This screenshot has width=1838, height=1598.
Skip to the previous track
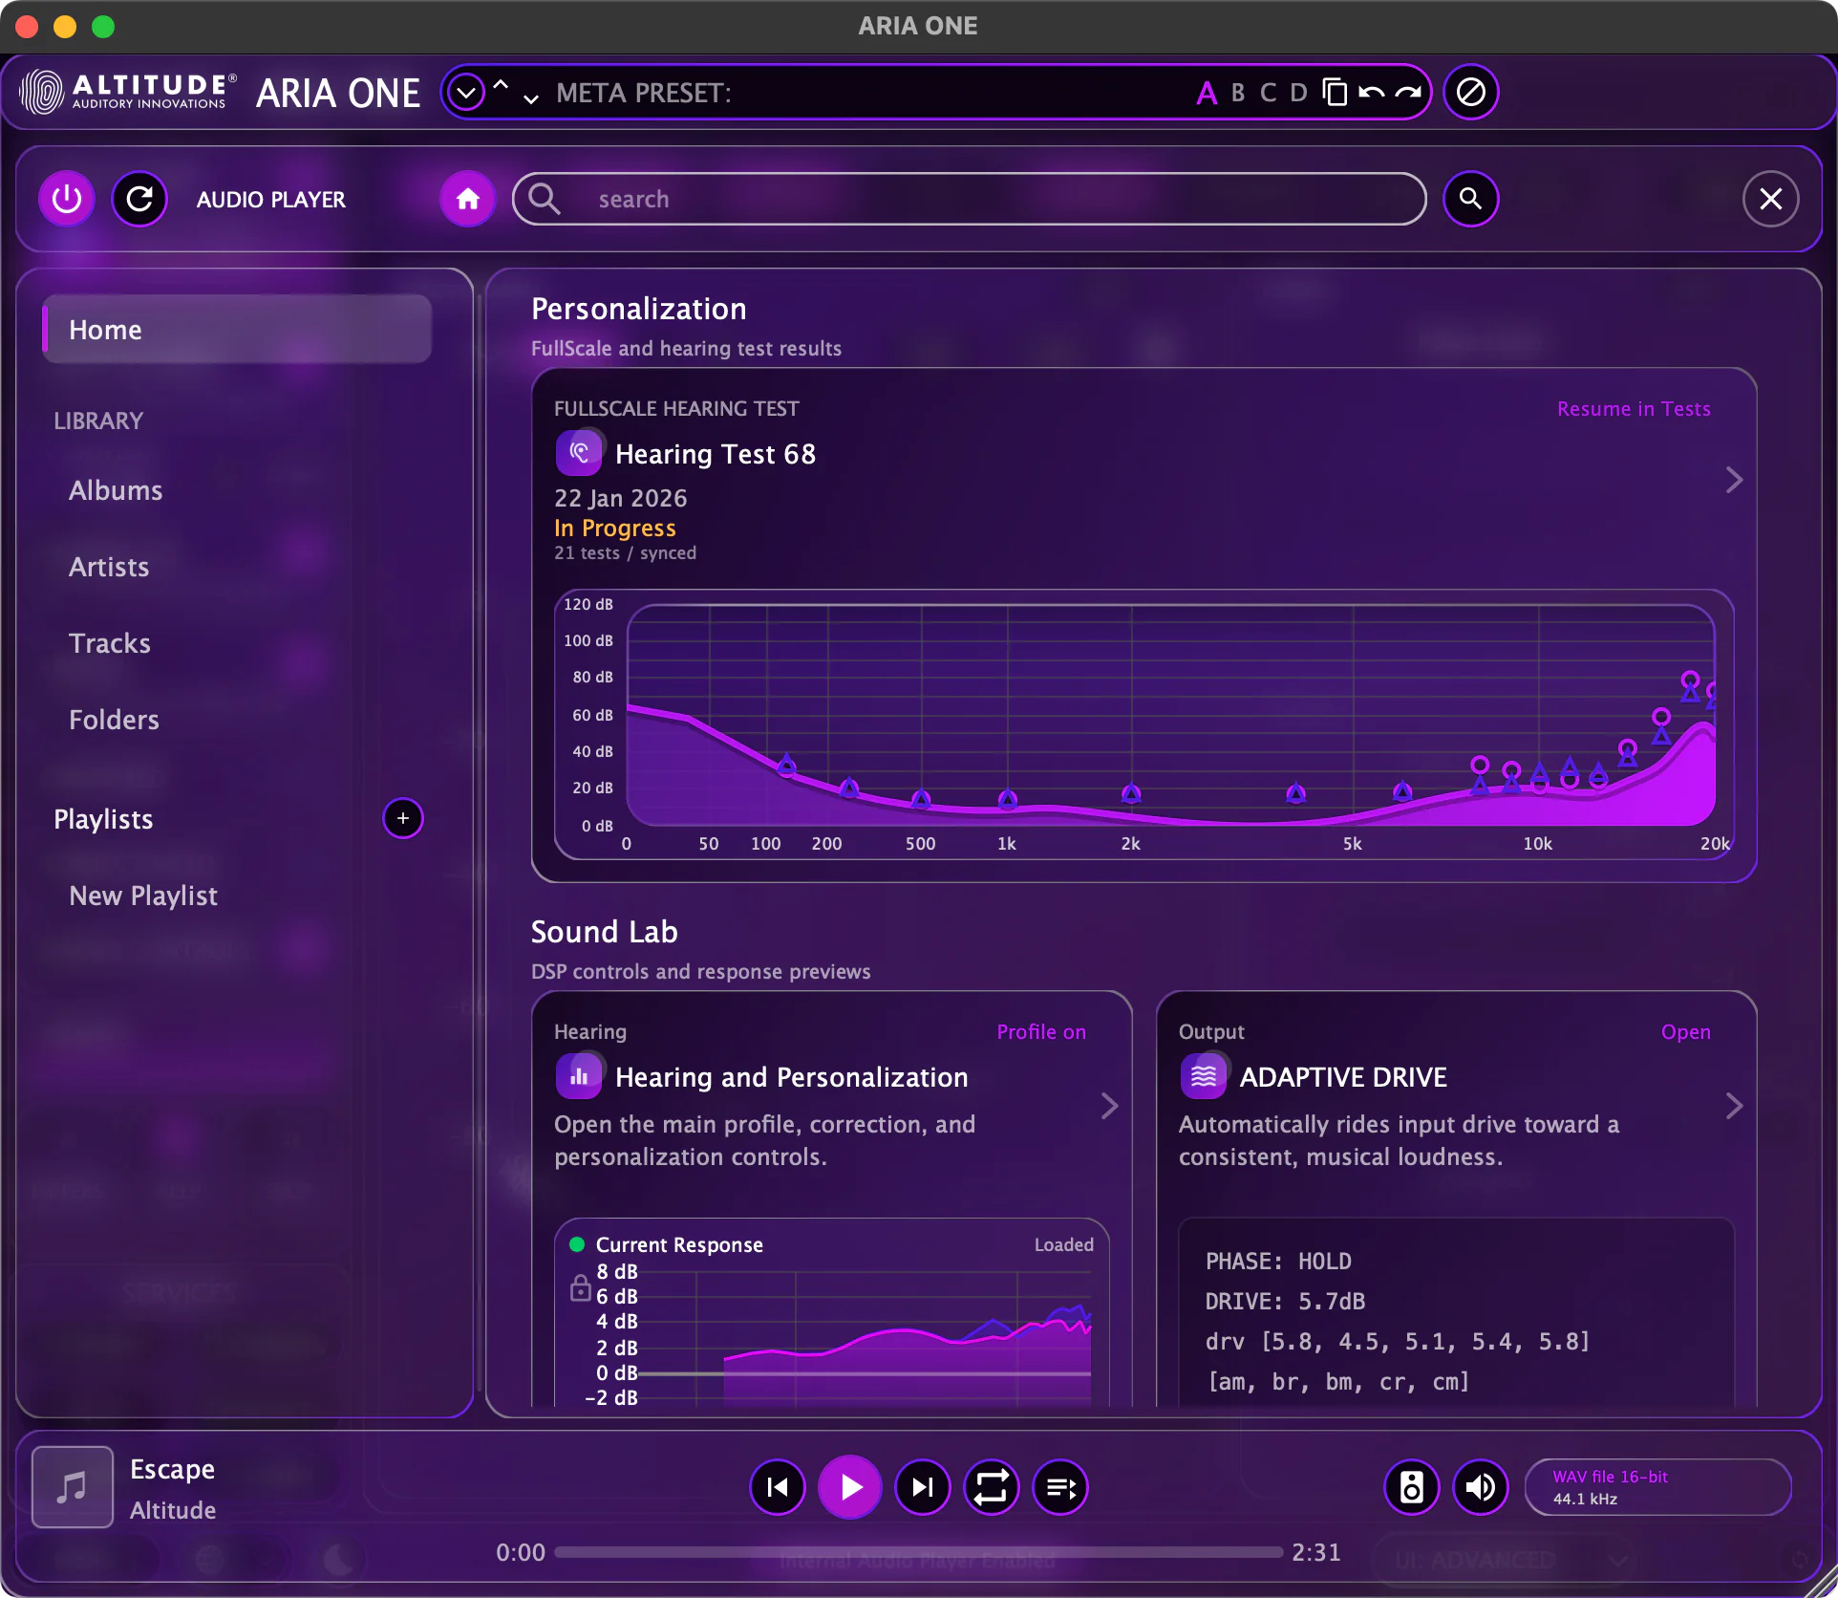(x=778, y=1487)
